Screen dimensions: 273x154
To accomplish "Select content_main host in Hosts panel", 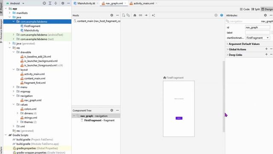I will (x=97, y=21).
